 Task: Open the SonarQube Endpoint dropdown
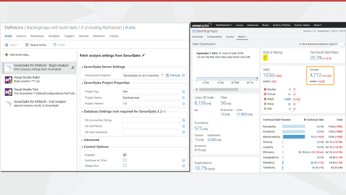[x=143, y=75]
